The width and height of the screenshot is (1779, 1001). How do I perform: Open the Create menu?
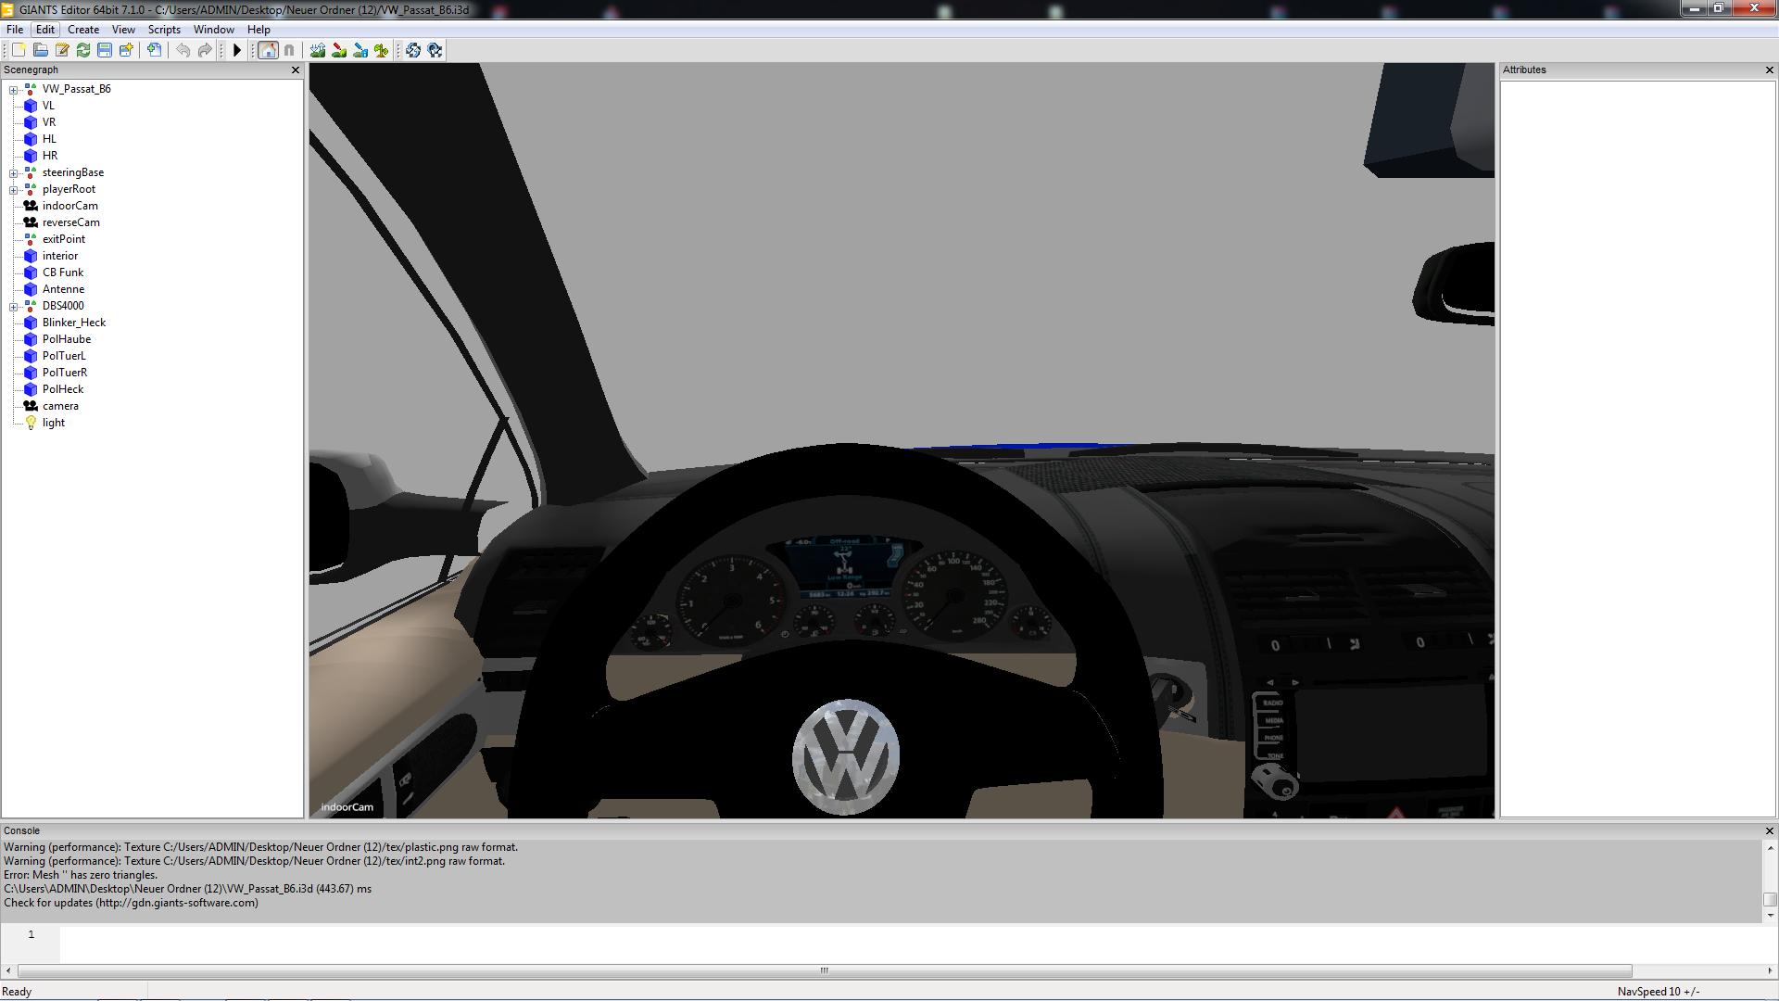tap(83, 30)
